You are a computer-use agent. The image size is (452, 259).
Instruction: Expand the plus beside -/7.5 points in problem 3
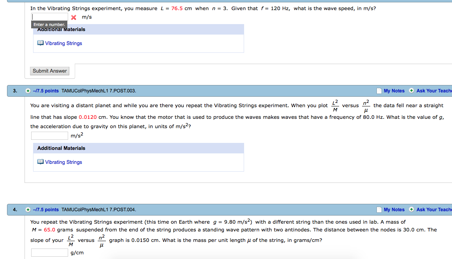click(x=28, y=90)
